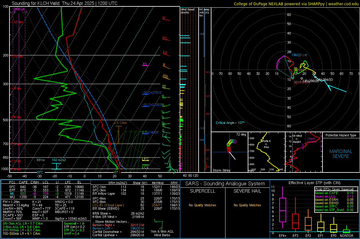
Task: Click the green wind barb above '1km & 6km AGL'
Action: (159, 224)
